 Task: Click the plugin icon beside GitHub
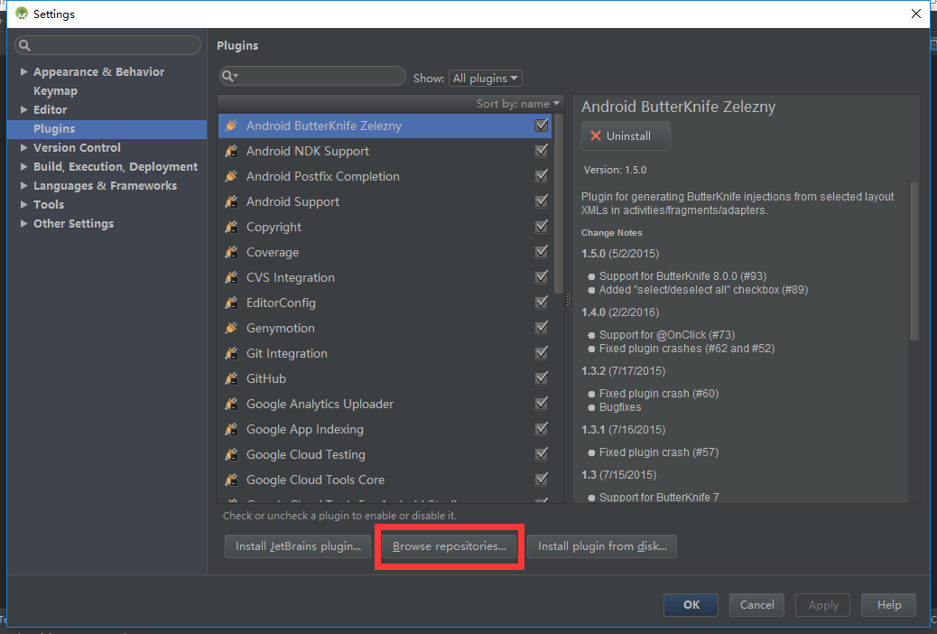[231, 378]
